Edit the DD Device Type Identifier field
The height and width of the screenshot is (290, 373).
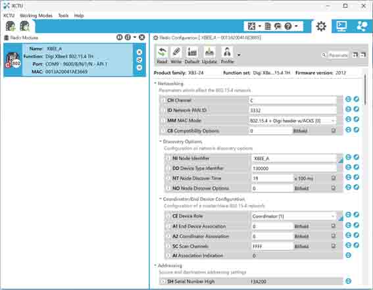point(294,168)
